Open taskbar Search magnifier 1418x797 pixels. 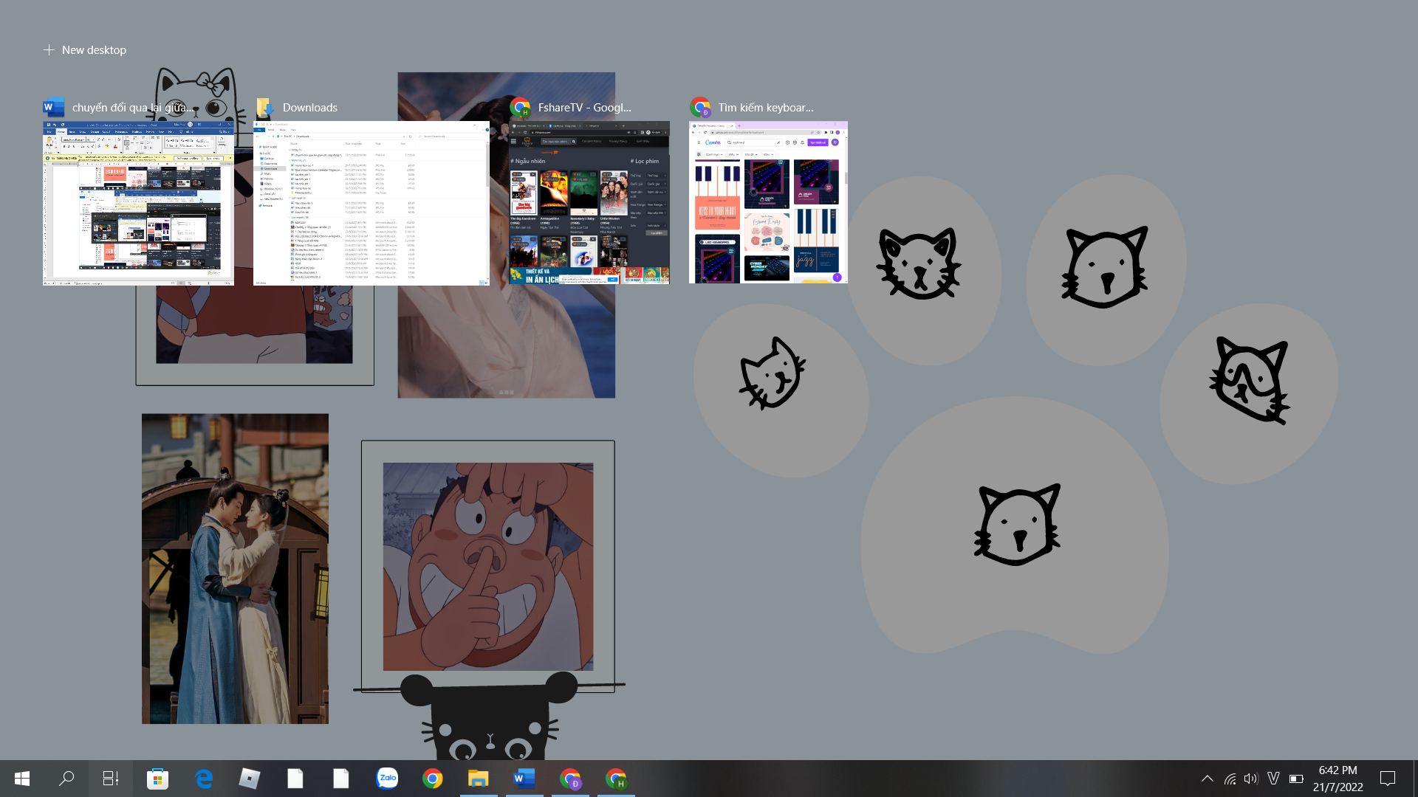pos(66,779)
